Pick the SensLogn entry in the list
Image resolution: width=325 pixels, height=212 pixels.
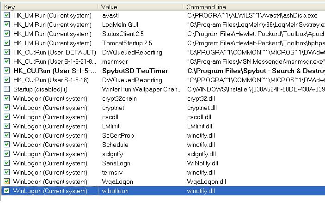point(117,163)
